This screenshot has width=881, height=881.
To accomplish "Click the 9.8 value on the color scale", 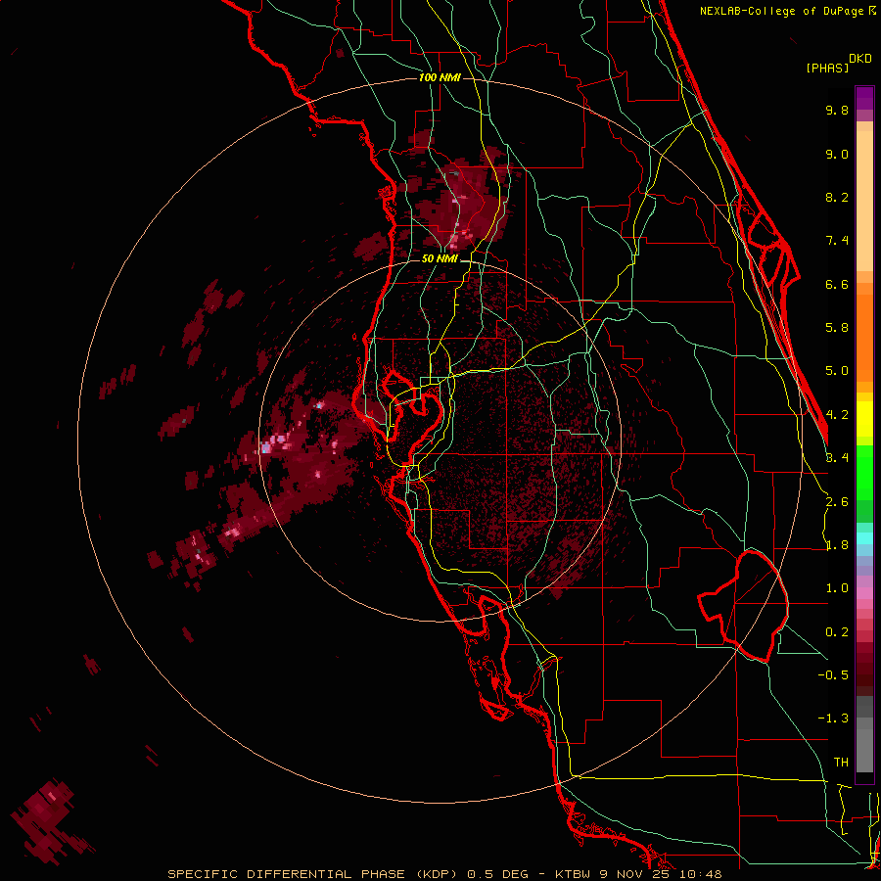I will [x=837, y=110].
